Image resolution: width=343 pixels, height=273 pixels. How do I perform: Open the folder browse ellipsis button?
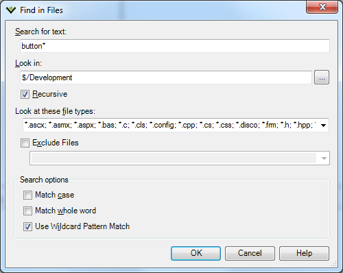point(322,78)
